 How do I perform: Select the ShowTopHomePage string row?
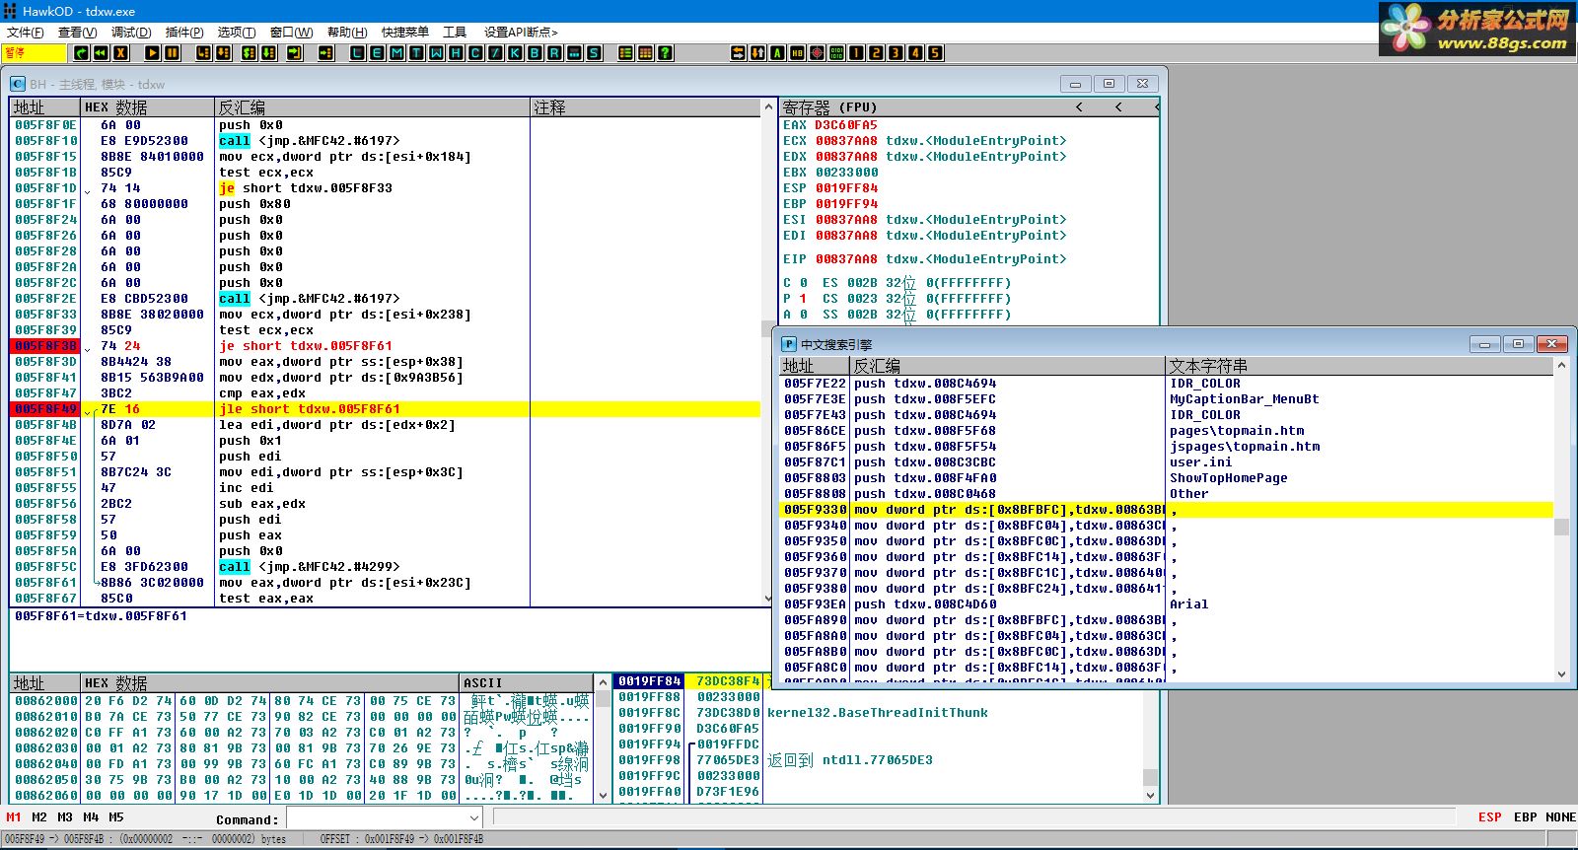coord(1229,478)
